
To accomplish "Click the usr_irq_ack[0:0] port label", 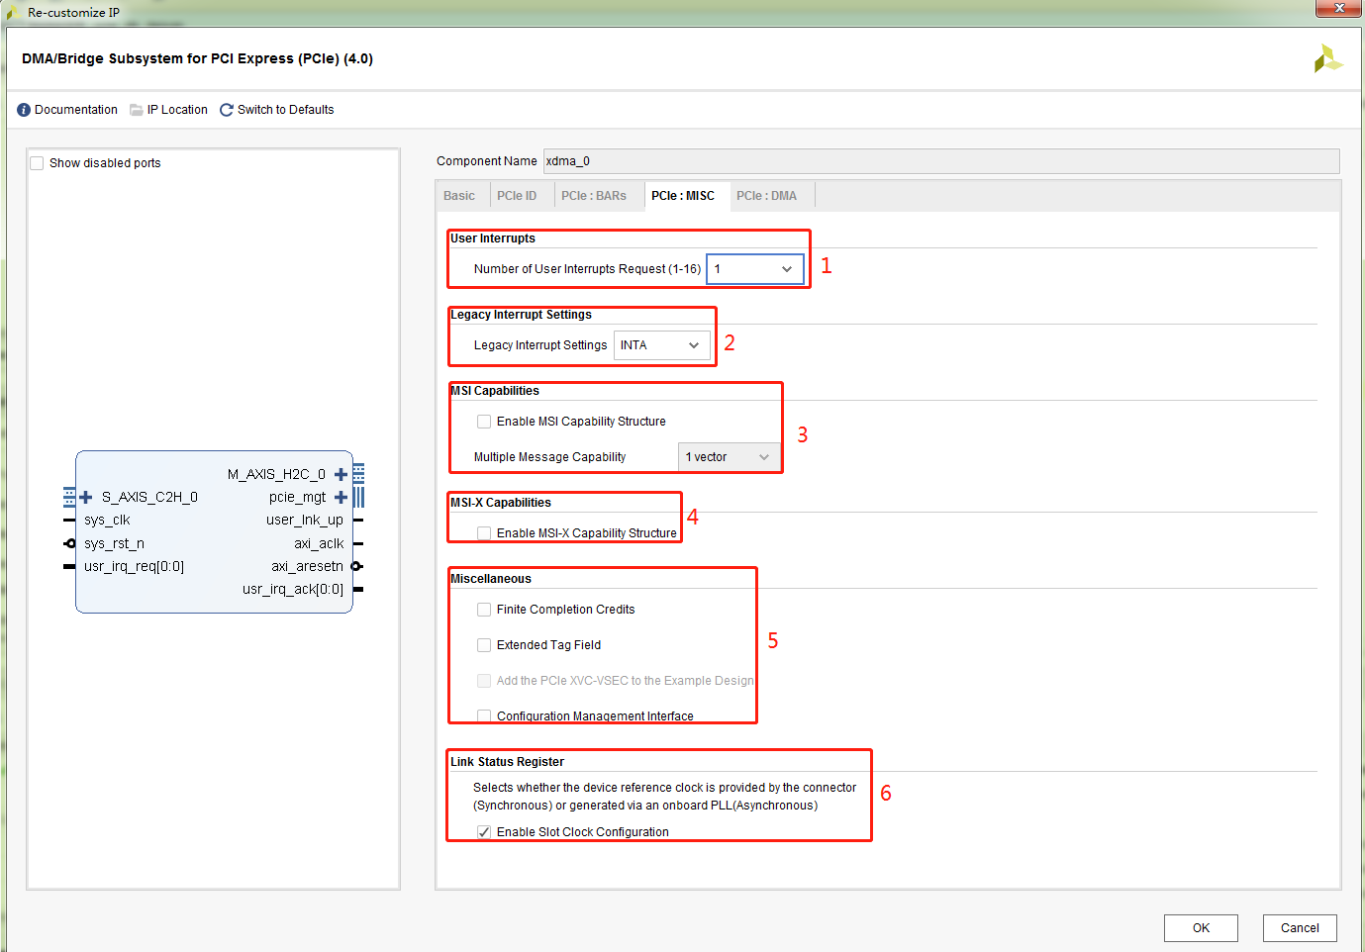I will point(293,590).
